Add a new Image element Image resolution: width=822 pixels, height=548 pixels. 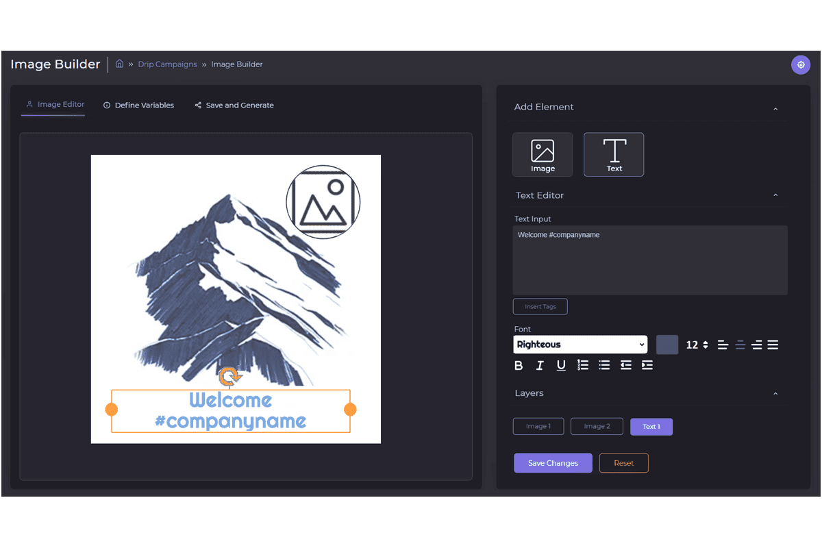point(542,154)
